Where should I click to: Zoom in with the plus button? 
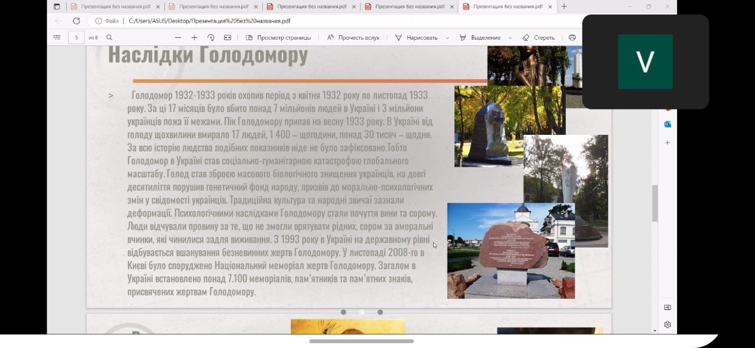(x=194, y=37)
